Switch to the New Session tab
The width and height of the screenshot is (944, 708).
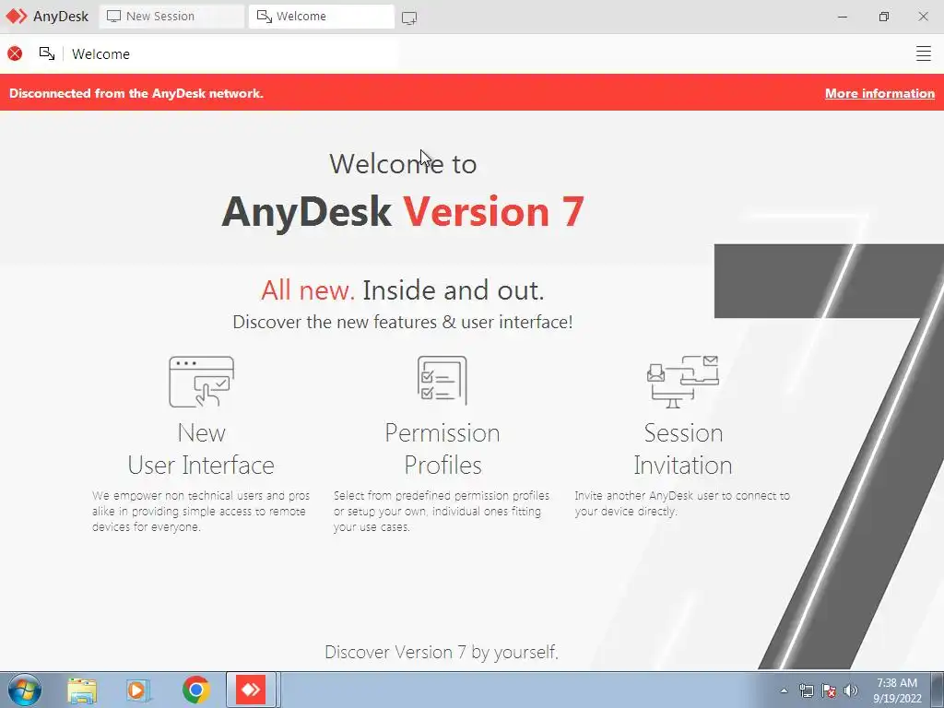pyautogui.click(x=171, y=17)
